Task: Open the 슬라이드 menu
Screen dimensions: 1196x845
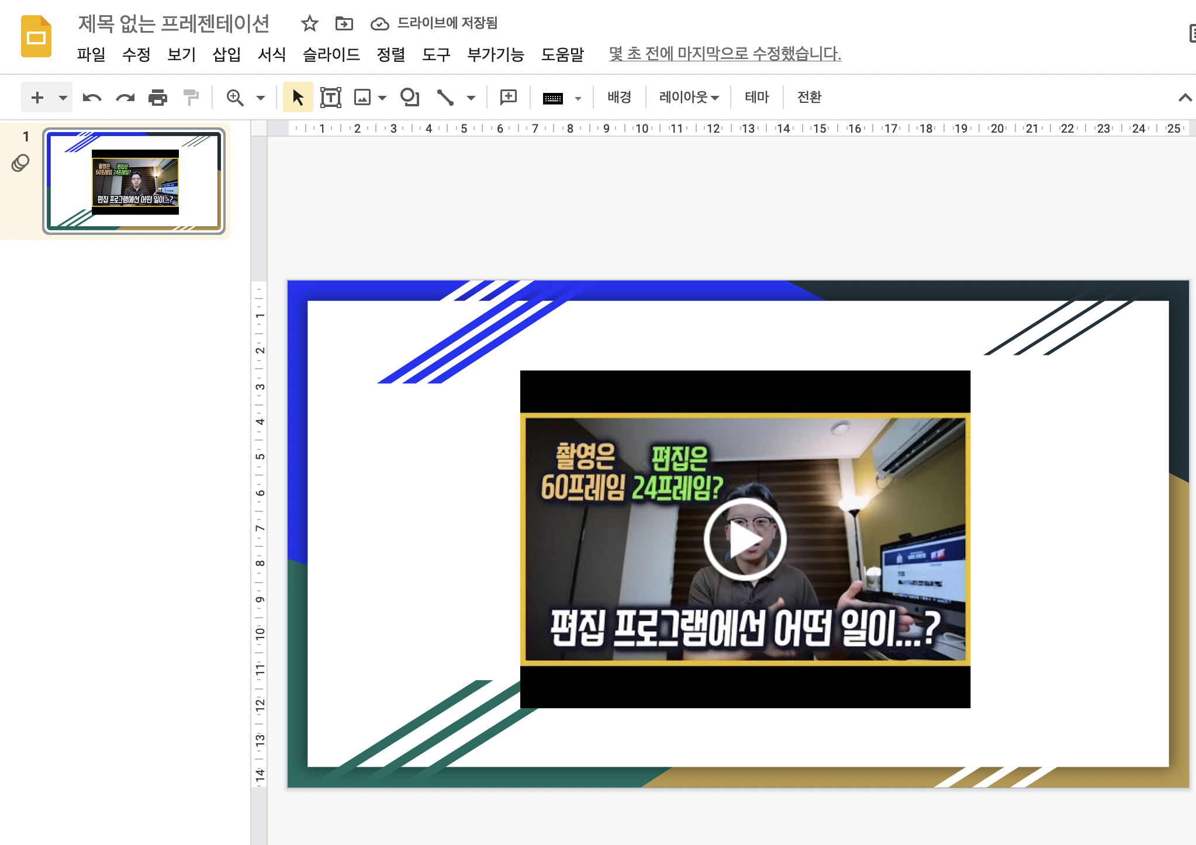Action: pyautogui.click(x=331, y=54)
